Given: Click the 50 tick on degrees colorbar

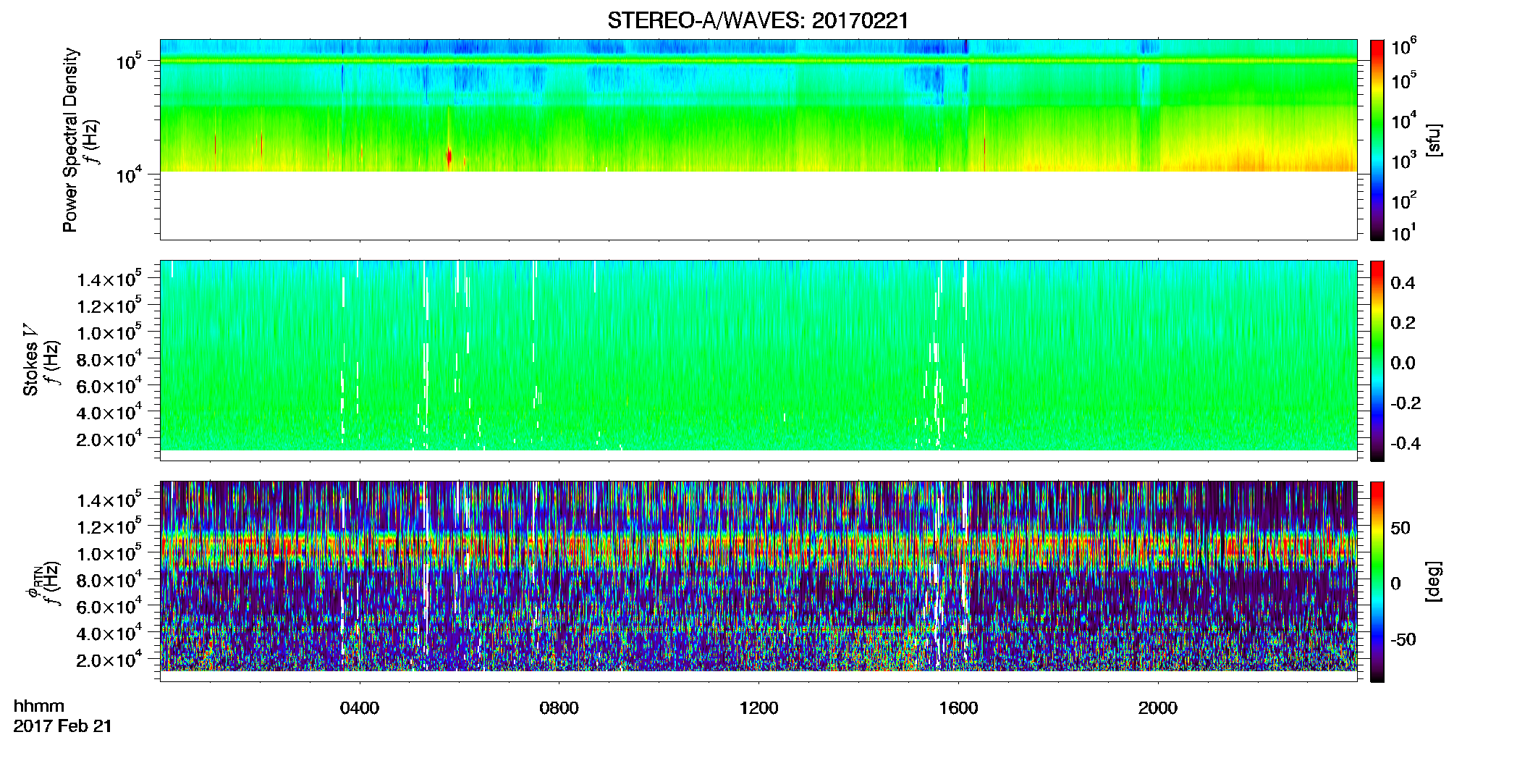Looking at the screenshot, I should pos(1400,528).
